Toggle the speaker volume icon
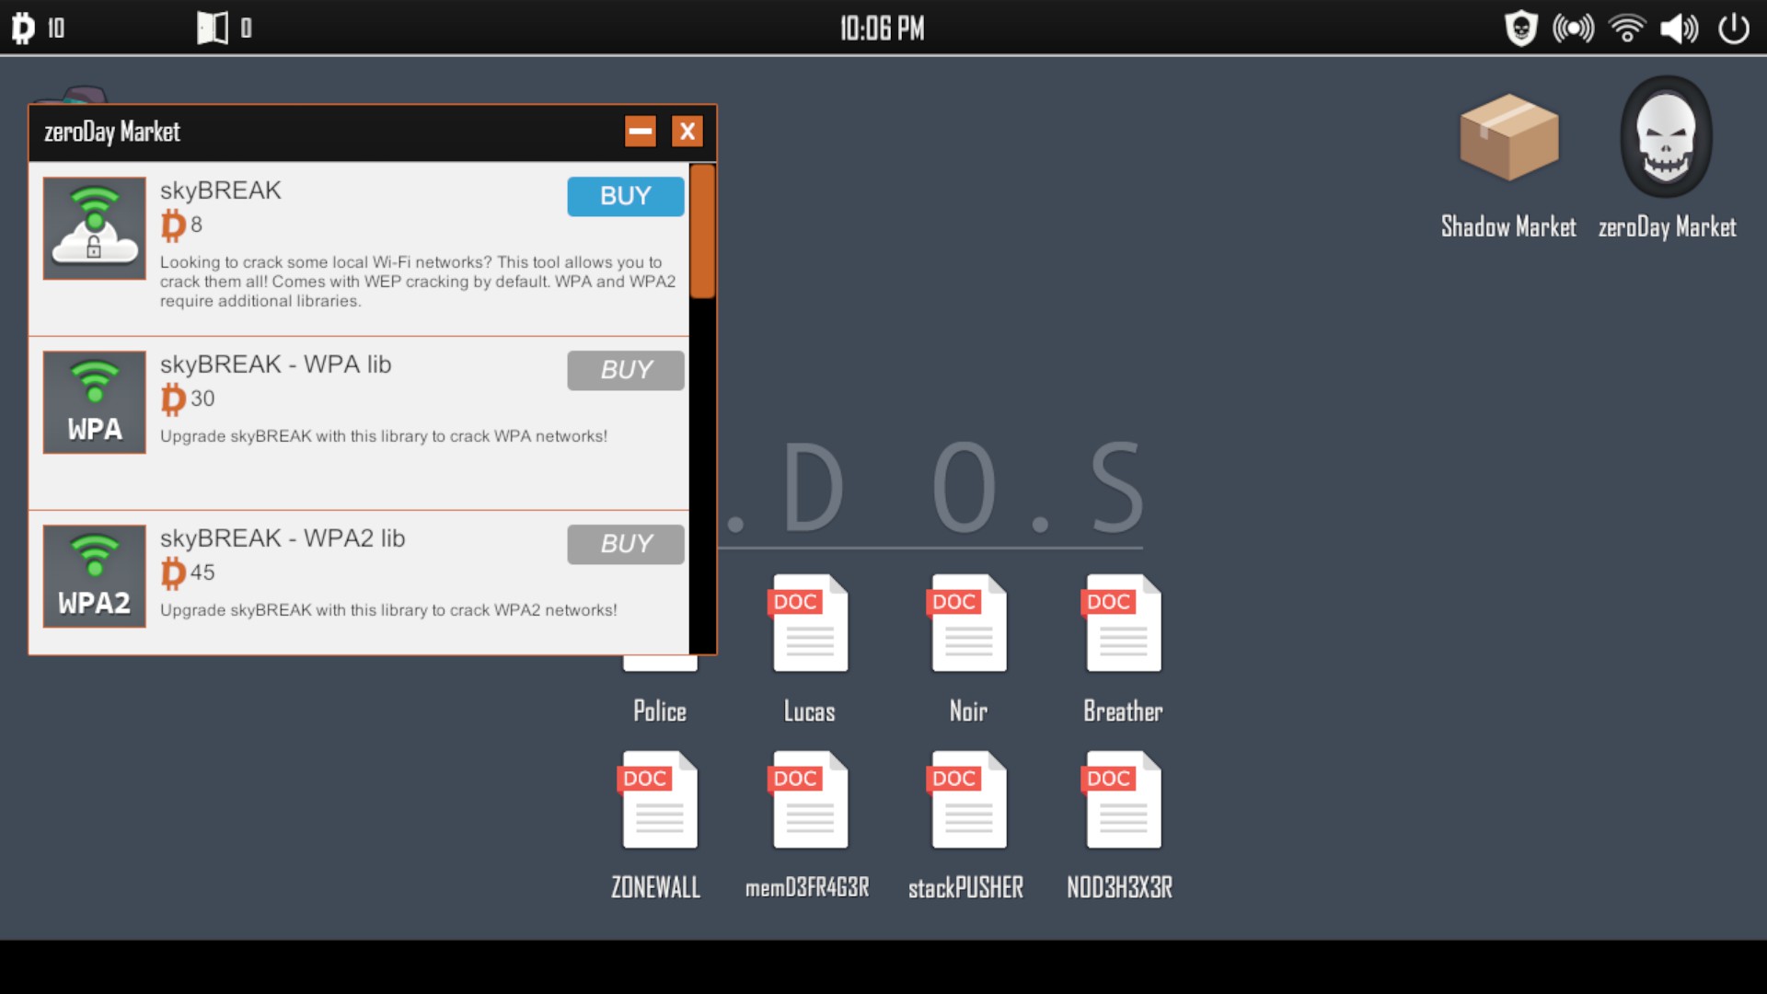1767x994 pixels. [1679, 29]
